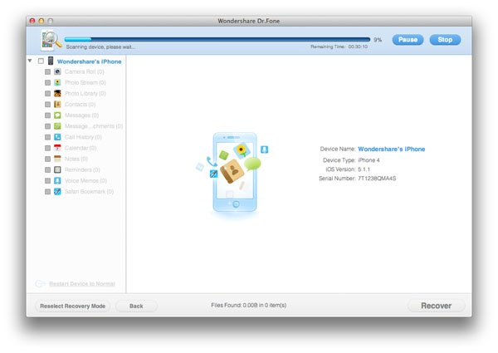Check the Camera Roll checkbox

pos(47,71)
